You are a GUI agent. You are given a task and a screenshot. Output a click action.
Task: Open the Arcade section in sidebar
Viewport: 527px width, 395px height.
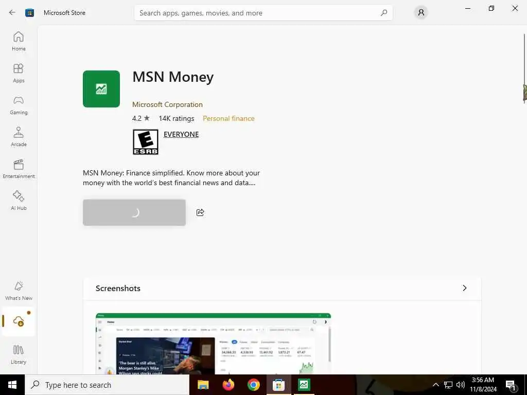19,137
